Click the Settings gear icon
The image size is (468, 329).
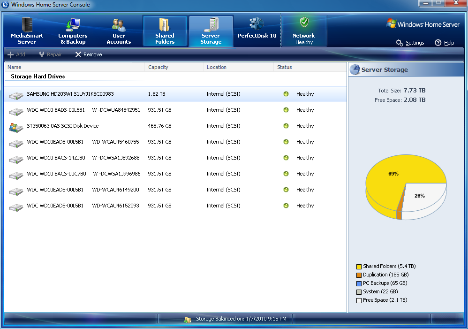[400, 43]
